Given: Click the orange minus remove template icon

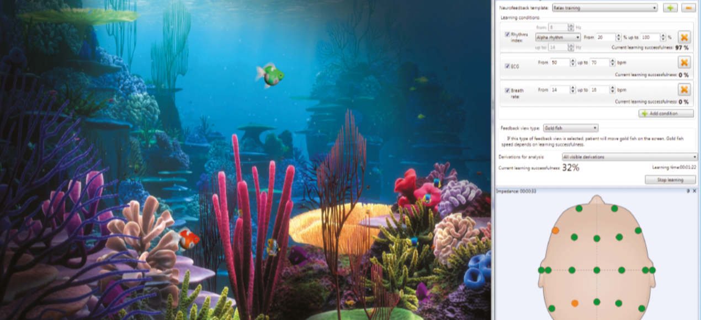Looking at the screenshot, I should [688, 8].
